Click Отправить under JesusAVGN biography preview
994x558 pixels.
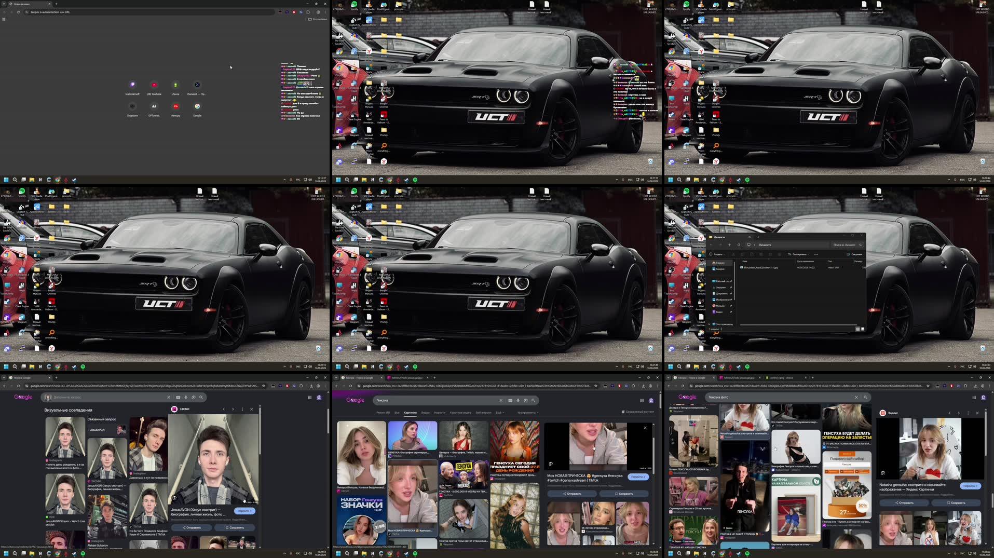(x=192, y=527)
